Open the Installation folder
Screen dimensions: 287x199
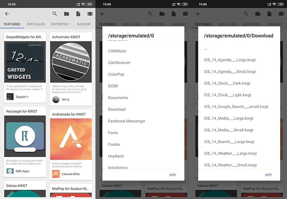[x=143, y=166]
